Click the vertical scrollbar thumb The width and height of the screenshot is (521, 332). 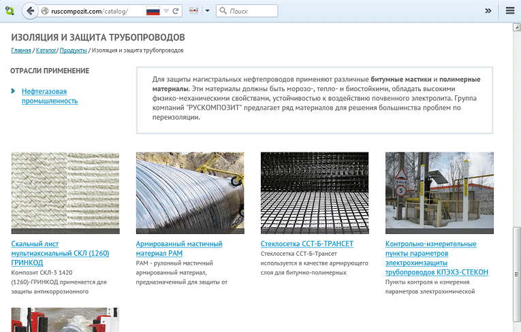[x=517, y=274]
